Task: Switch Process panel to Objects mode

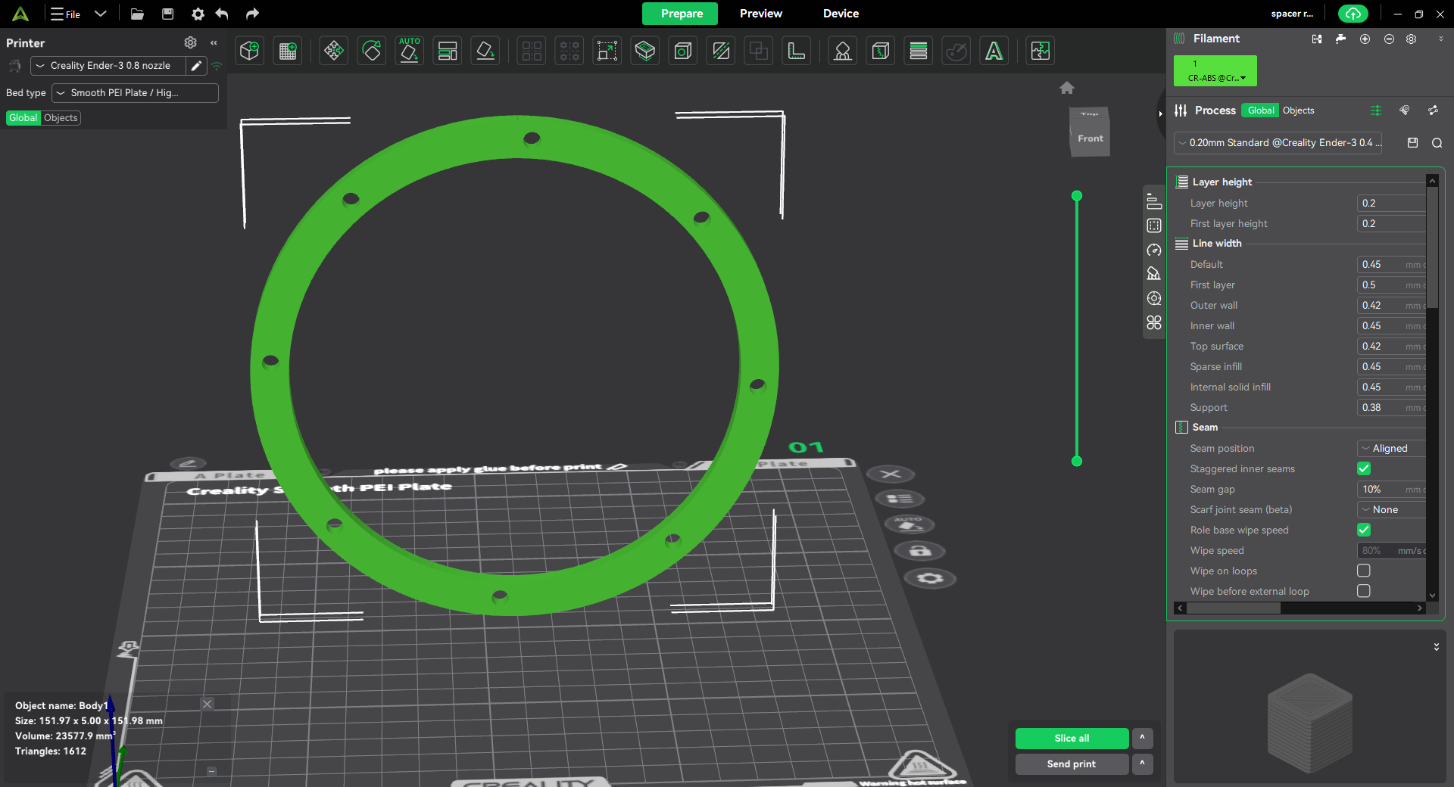Action: coord(1298,110)
